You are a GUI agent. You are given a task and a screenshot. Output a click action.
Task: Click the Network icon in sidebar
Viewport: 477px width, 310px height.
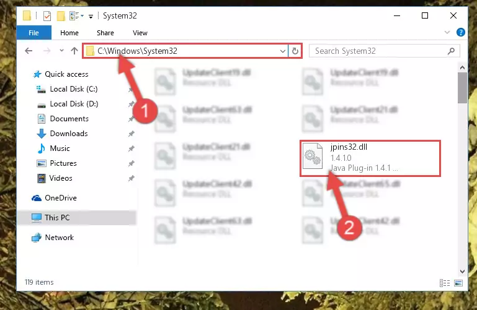(37, 238)
